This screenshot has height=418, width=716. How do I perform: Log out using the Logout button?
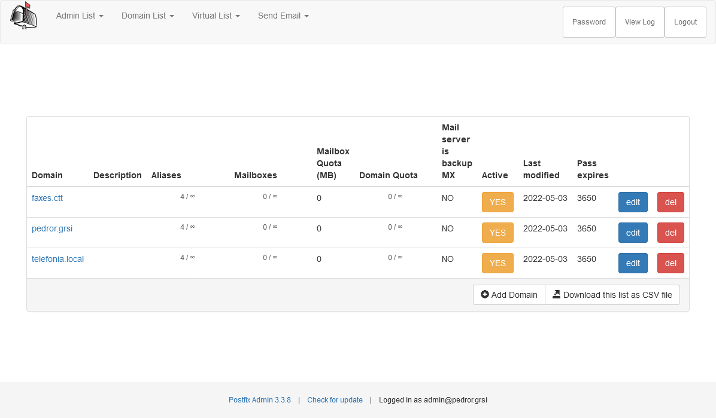[x=685, y=22]
